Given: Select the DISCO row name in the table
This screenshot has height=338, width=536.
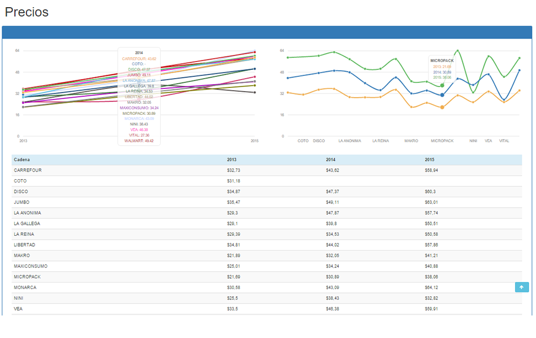Looking at the screenshot, I should coord(21,192).
